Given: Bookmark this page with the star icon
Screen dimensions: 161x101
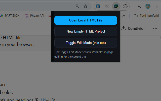Looking at the screenshot, I should point(86,6).
